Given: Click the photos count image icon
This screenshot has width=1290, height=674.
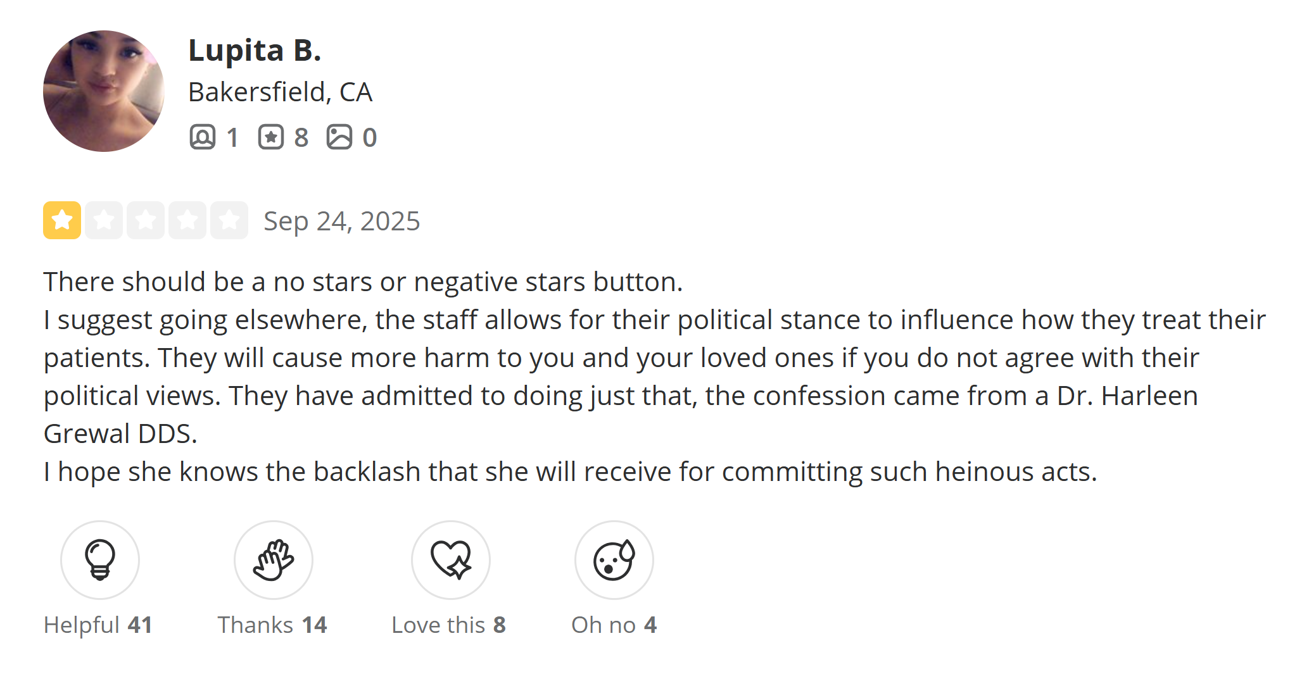Looking at the screenshot, I should [339, 137].
